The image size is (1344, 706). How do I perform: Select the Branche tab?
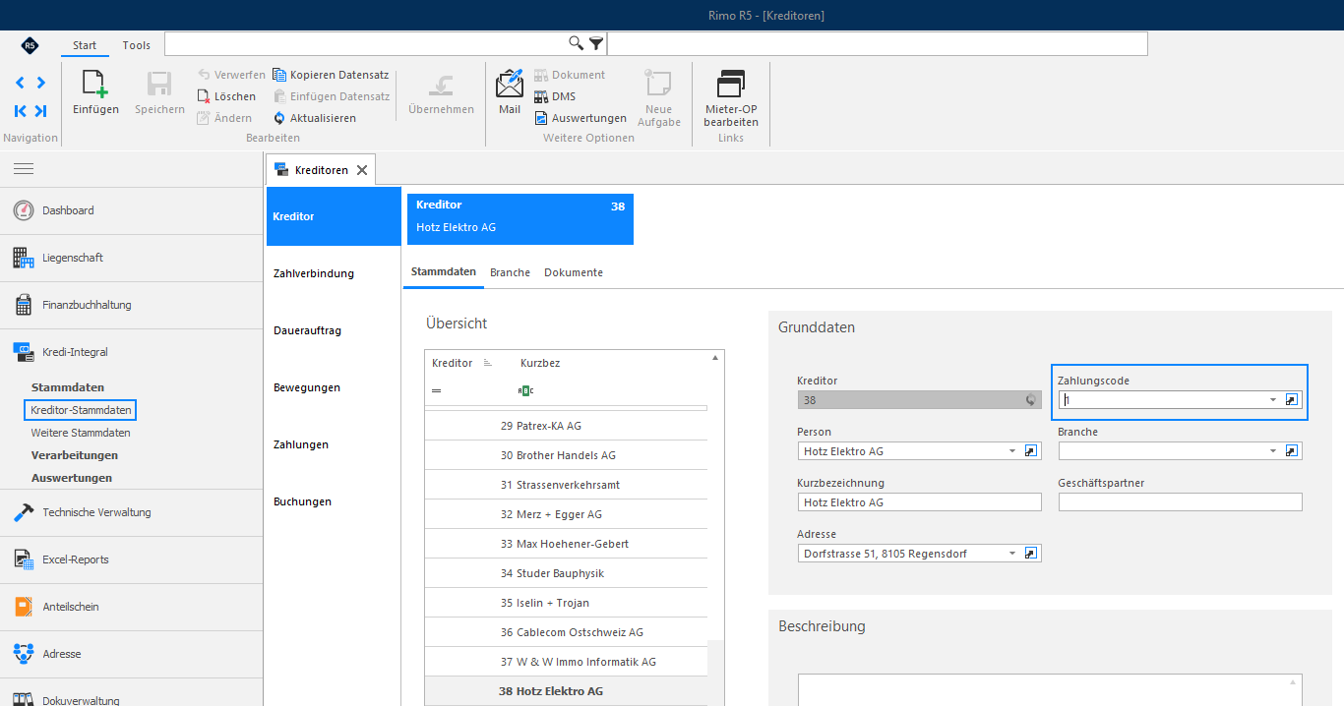(x=510, y=272)
